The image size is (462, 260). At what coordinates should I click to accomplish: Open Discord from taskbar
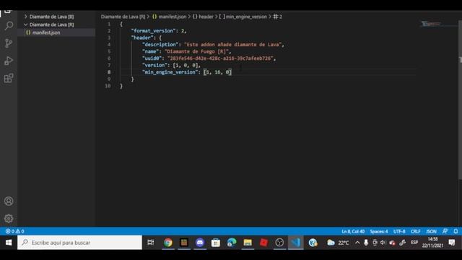pyautogui.click(x=200, y=243)
